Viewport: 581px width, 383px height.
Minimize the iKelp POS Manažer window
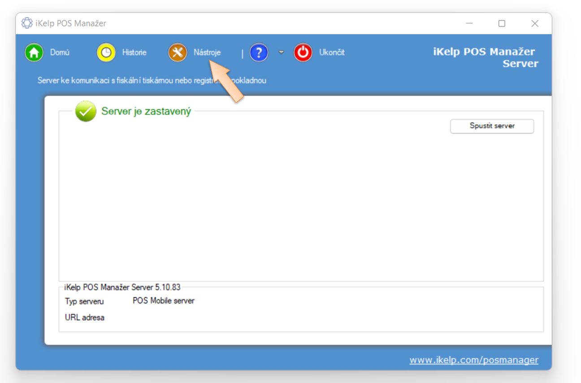pos(469,23)
